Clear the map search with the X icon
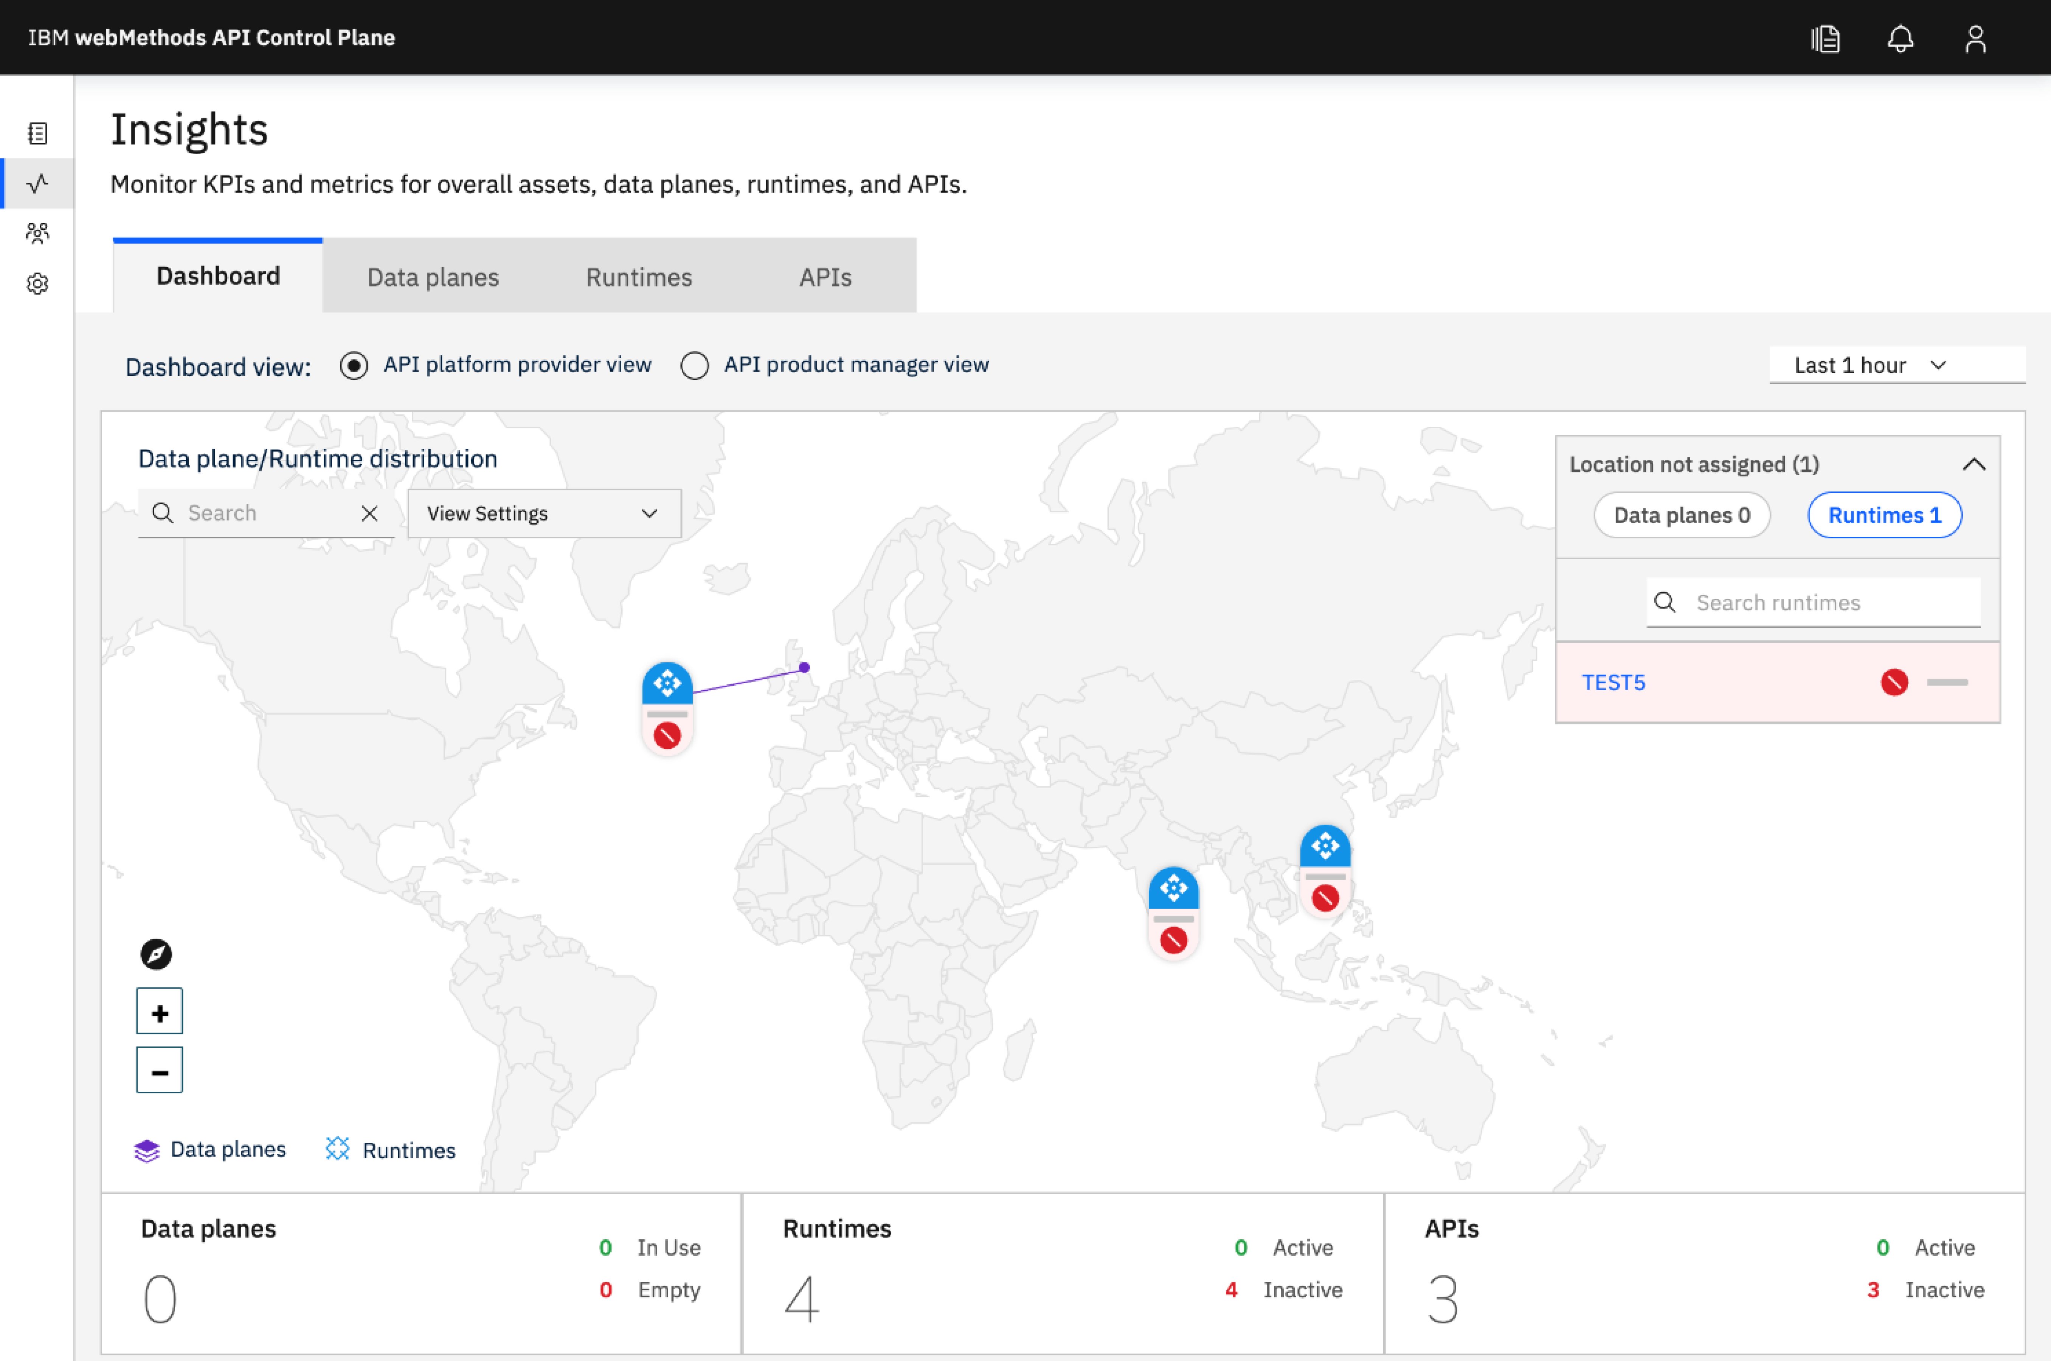The width and height of the screenshot is (2051, 1361). (370, 513)
